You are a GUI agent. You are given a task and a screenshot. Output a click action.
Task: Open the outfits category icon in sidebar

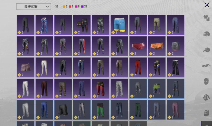pyautogui.click(x=206, y=18)
